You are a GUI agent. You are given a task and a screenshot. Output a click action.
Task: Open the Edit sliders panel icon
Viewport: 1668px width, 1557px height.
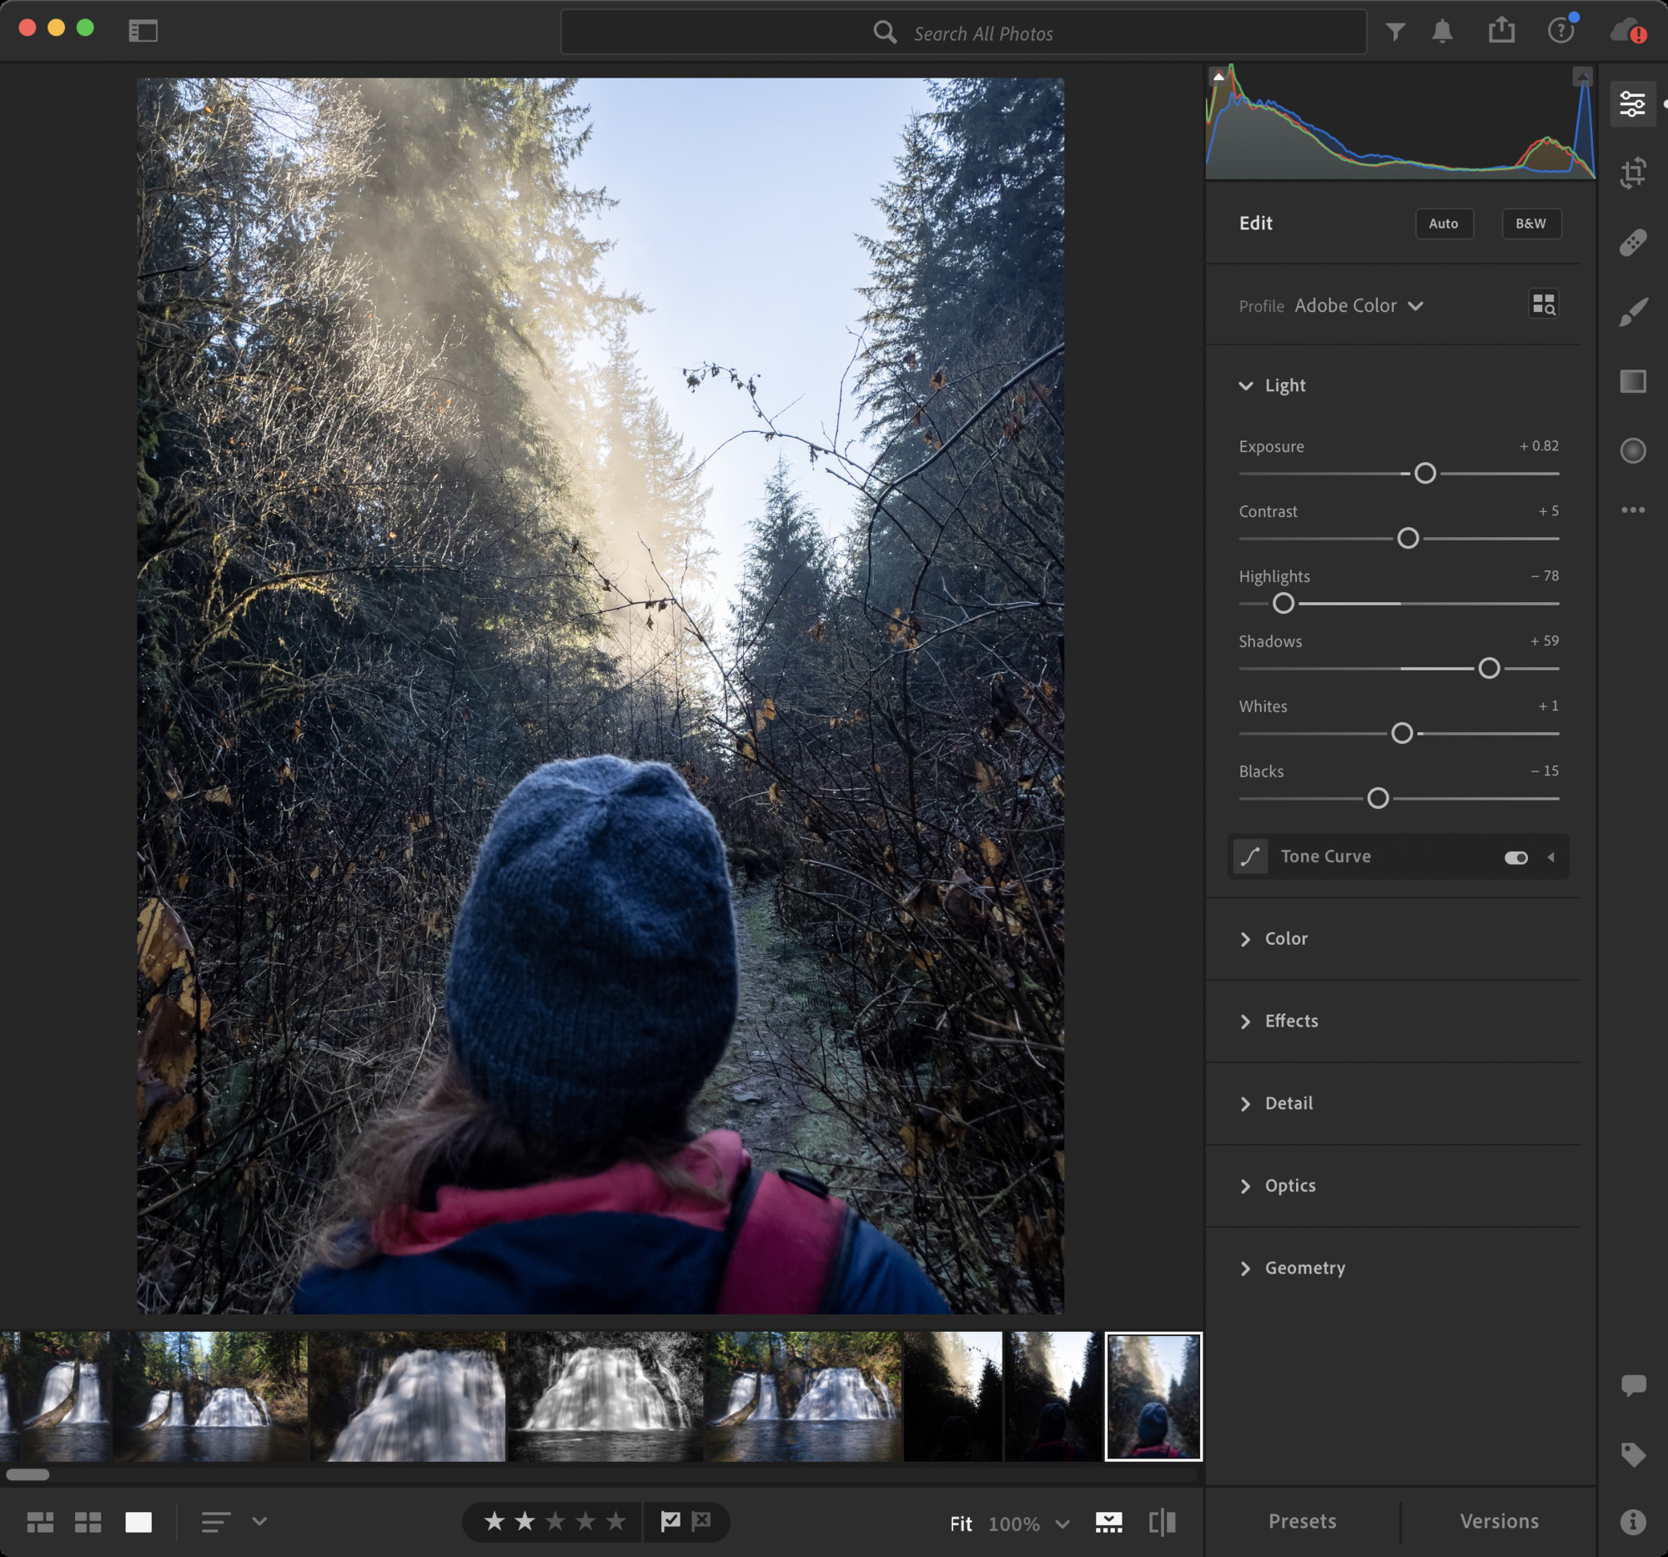point(1632,104)
